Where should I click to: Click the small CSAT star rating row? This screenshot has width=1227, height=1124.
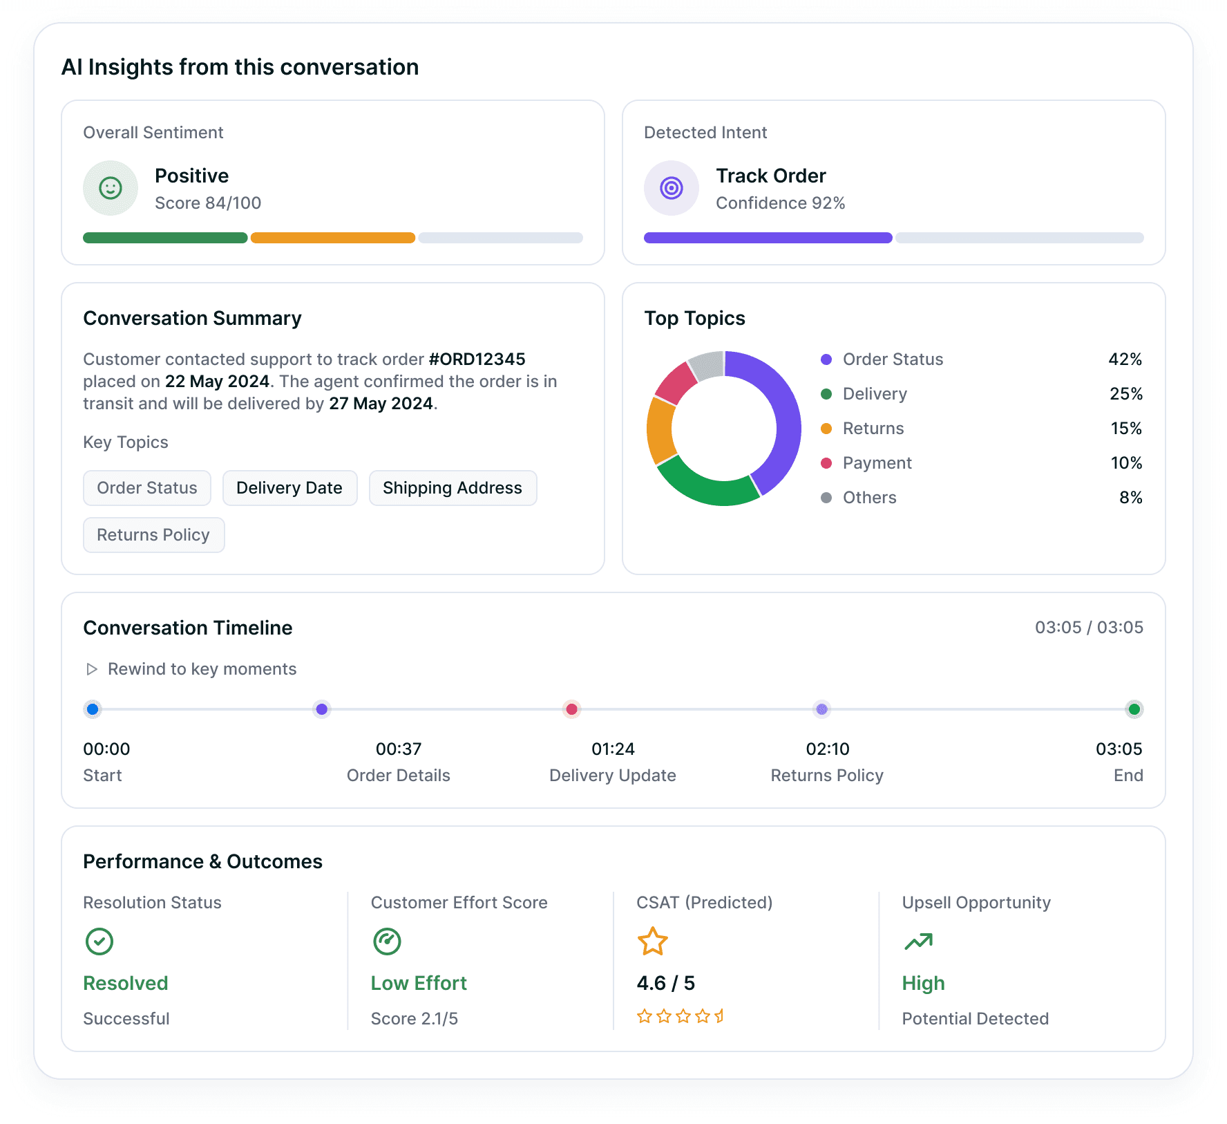point(681,1016)
